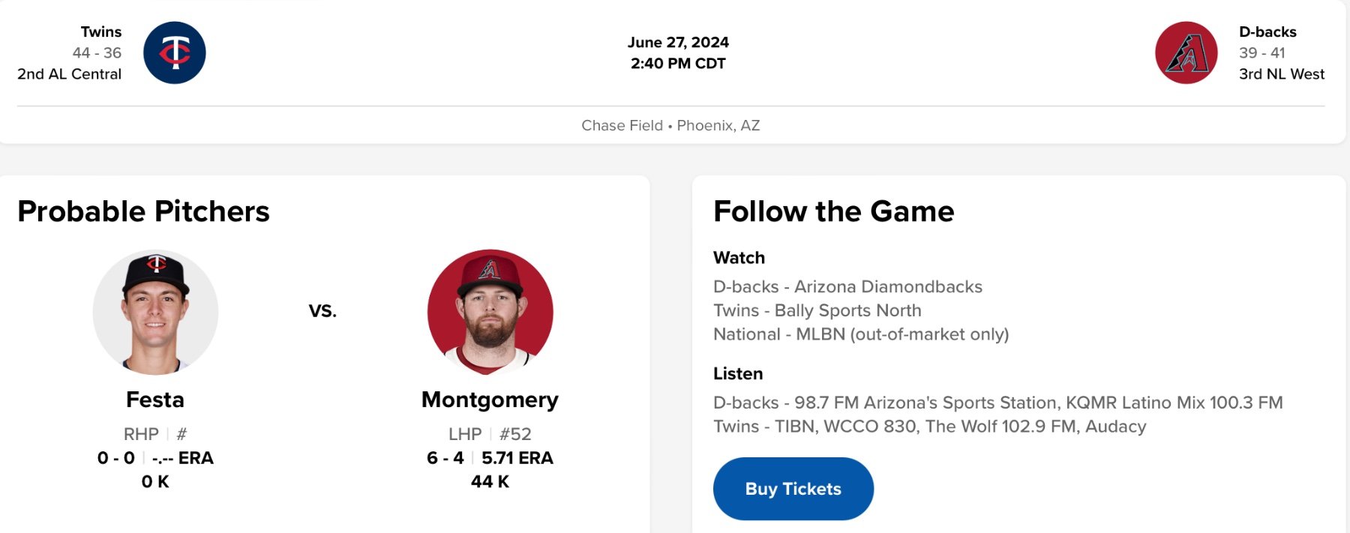Open Montgomery's player headshot photo

pyautogui.click(x=490, y=312)
